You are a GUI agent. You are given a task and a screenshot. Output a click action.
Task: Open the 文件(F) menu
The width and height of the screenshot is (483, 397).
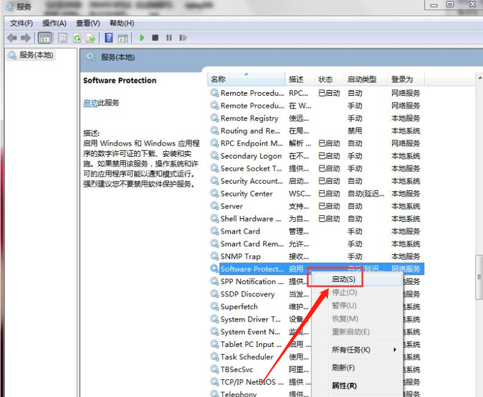point(21,23)
